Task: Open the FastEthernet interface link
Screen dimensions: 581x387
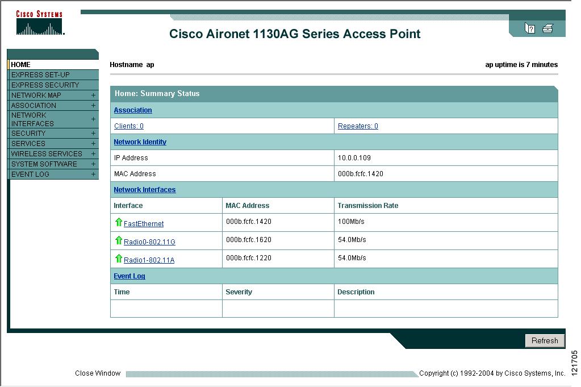Action: tap(144, 223)
